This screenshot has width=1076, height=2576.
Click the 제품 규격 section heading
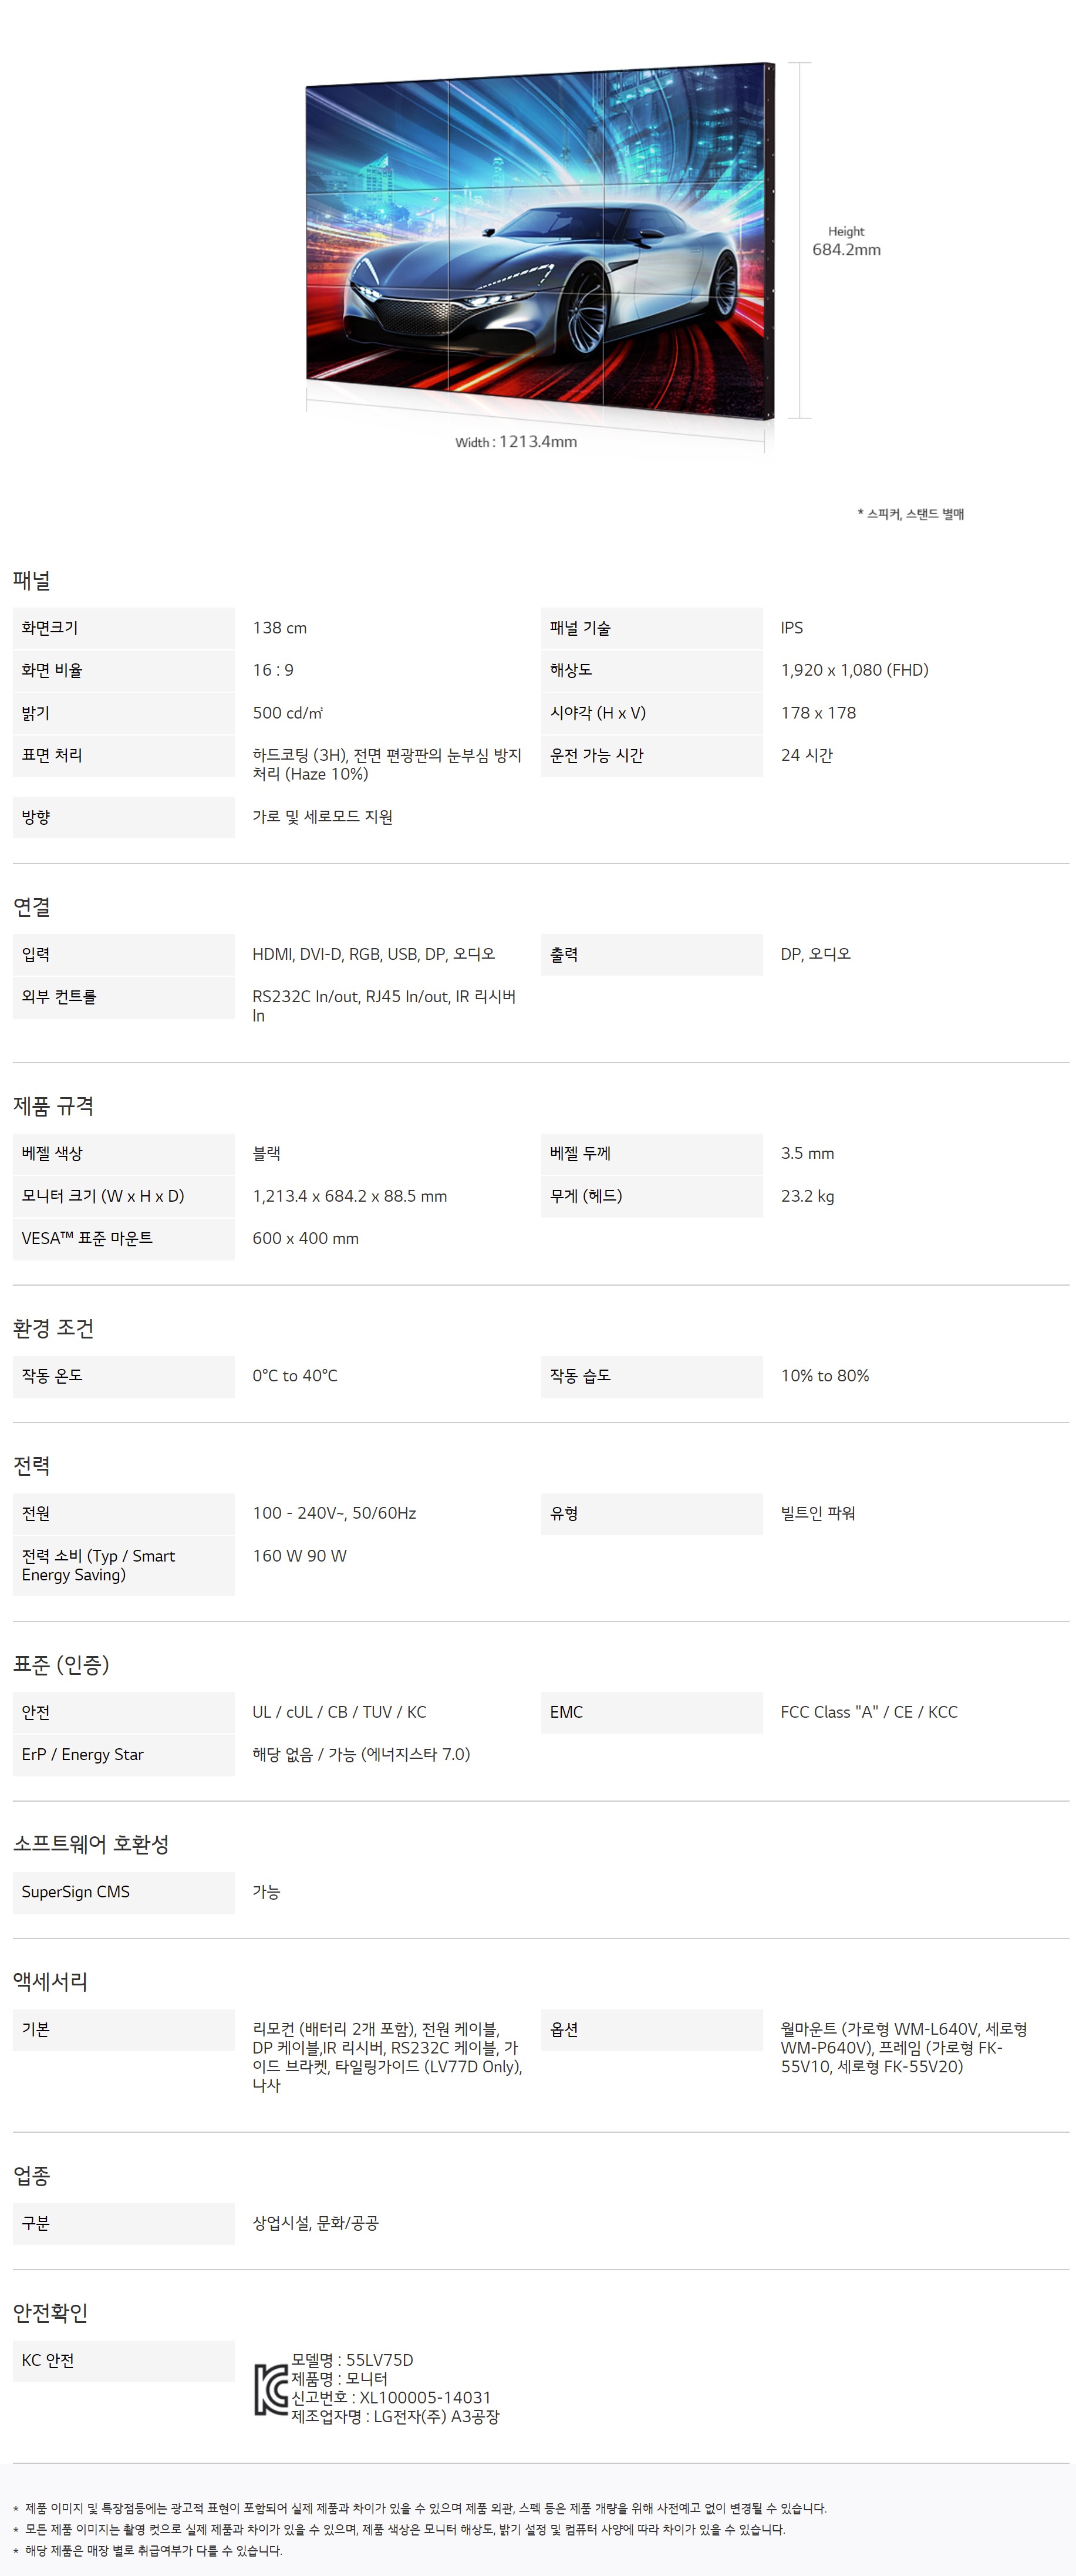click(54, 1106)
